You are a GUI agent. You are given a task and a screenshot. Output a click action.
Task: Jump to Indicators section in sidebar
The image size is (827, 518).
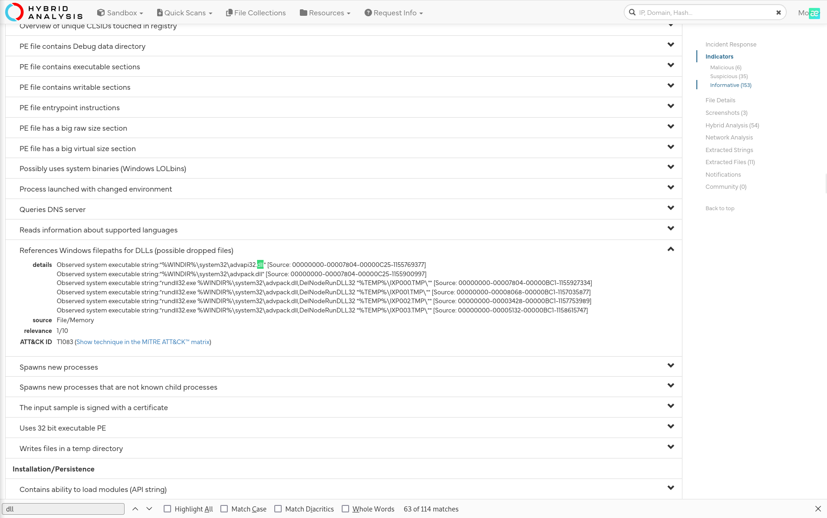(719, 56)
